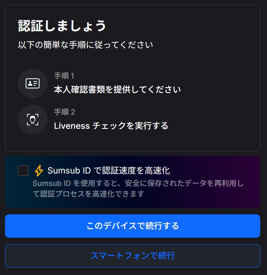Click the word Liveness in step 2
This screenshot has height=275, width=267.
pos(72,126)
